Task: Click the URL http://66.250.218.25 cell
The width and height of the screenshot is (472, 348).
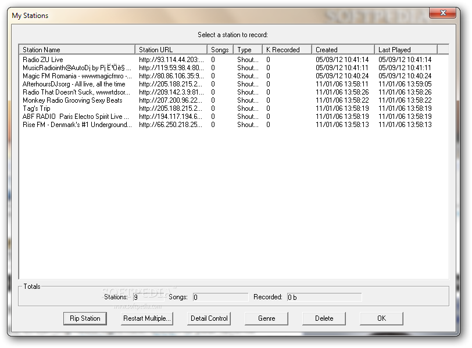Action: click(171, 125)
